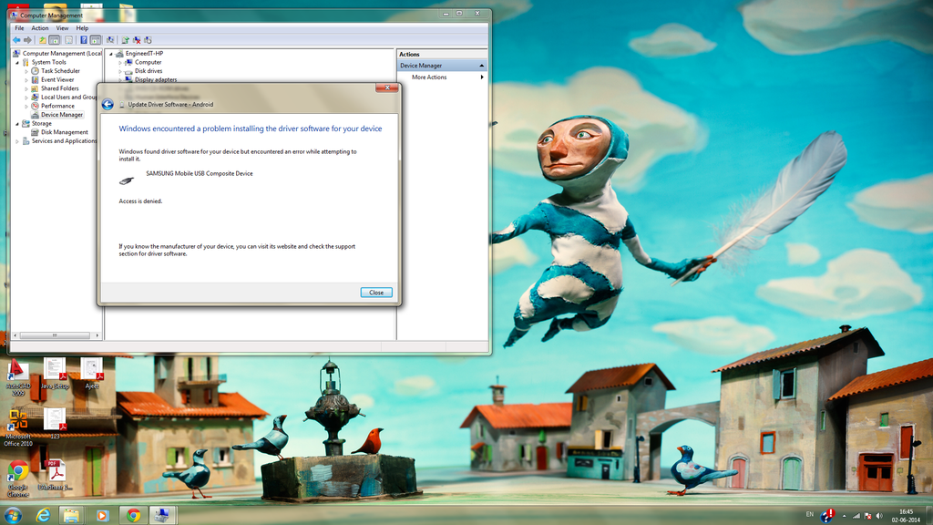Select the EAadhaar PDF desktop file
Image resolution: width=933 pixels, height=525 pixels.
click(x=55, y=475)
